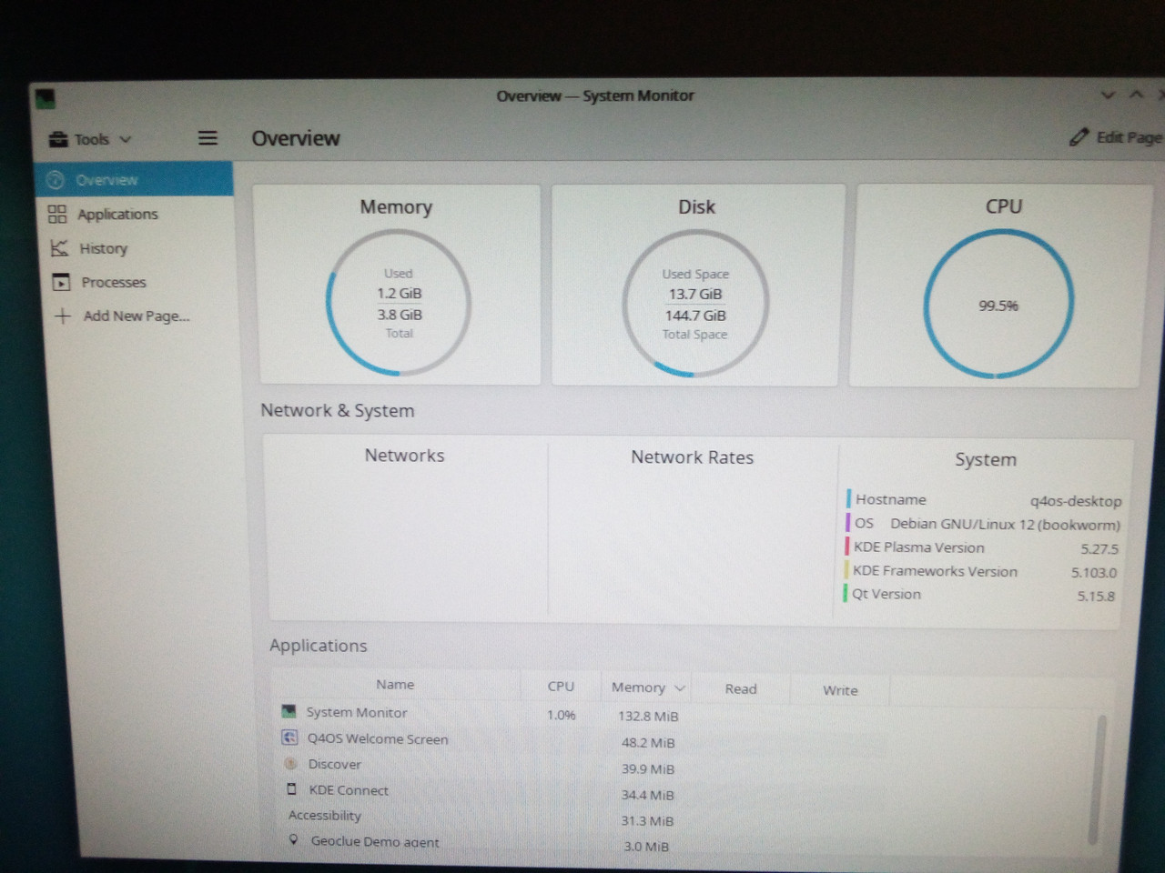
Task: Click the blue Hostname color marker
Action: point(849,499)
